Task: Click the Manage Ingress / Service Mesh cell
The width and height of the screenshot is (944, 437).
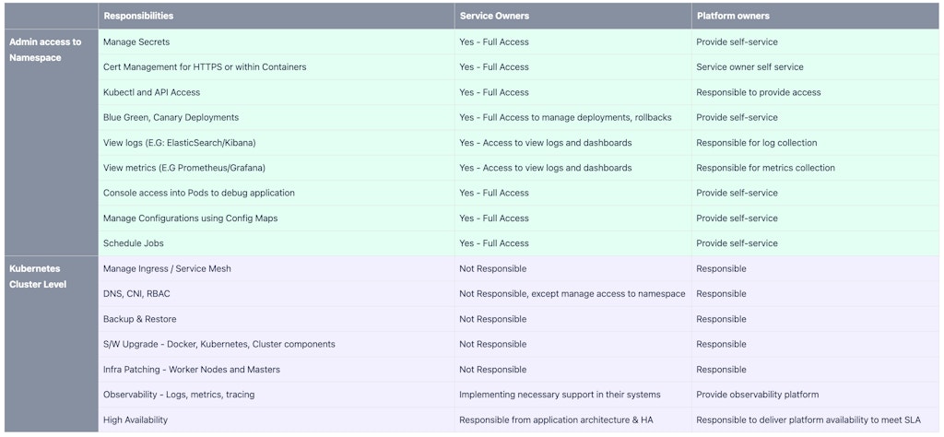Action: (x=167, y=268)
